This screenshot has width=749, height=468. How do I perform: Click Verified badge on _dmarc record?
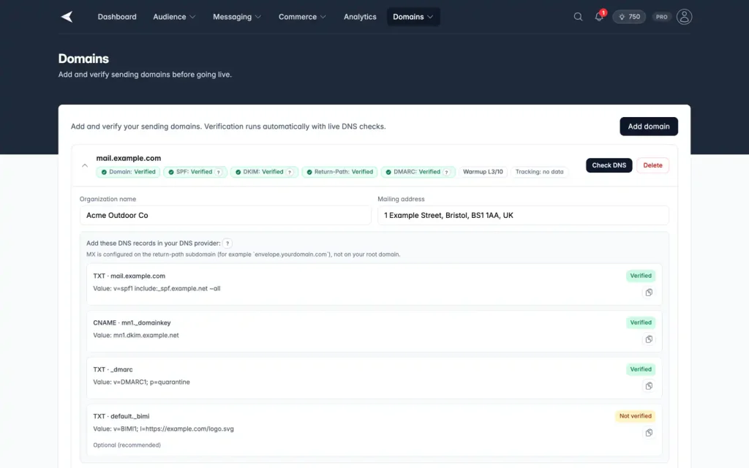pyautogui.click(x=641, y=369)
